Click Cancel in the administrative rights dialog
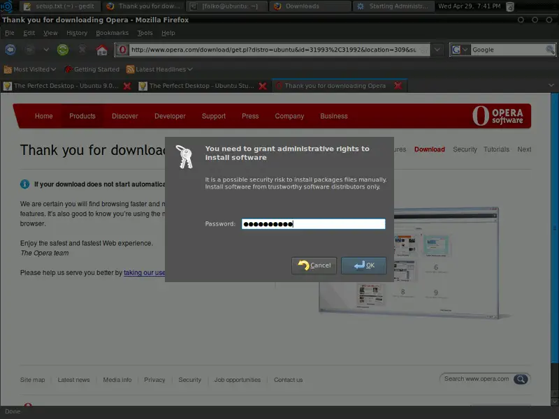The width and height of the screenshot is (559, 419). [314, 265]
